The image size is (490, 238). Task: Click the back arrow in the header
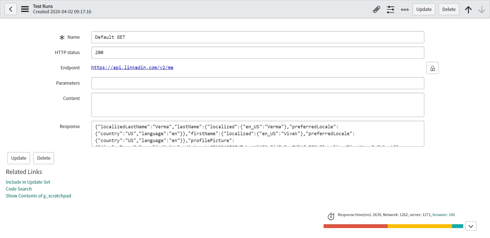[x=10, y=9]
